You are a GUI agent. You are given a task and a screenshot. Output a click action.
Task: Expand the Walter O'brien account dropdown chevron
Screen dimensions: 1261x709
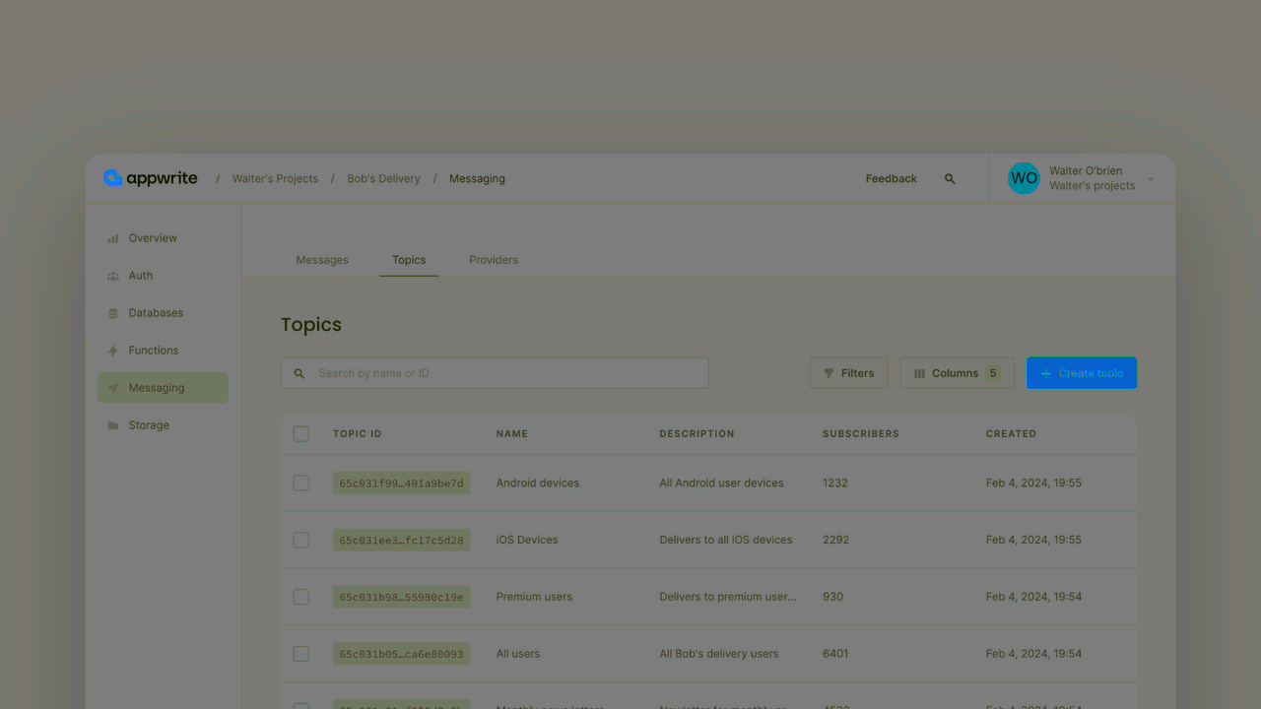click(x=1151, y=179)
